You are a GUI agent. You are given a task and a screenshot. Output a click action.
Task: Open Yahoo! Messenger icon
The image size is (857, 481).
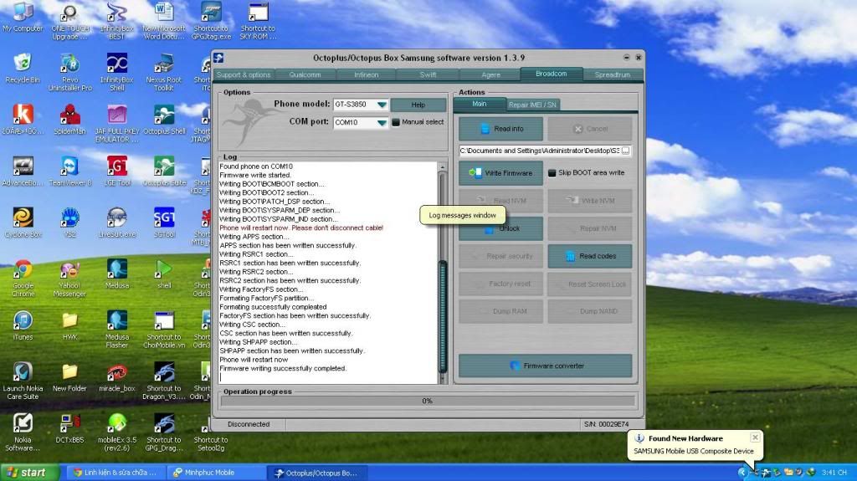(69, 279)
